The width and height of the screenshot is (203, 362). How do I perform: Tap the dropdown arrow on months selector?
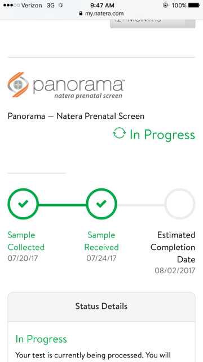190,21
